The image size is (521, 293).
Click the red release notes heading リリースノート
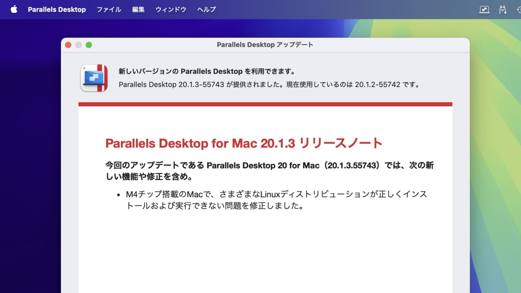point(244,143)
